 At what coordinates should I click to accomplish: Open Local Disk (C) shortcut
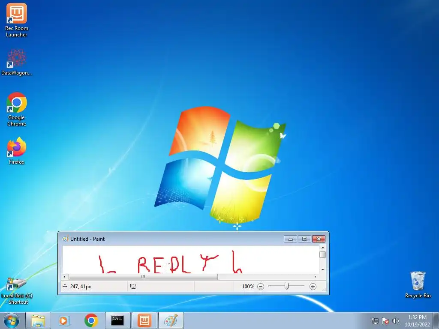(17, 291)
